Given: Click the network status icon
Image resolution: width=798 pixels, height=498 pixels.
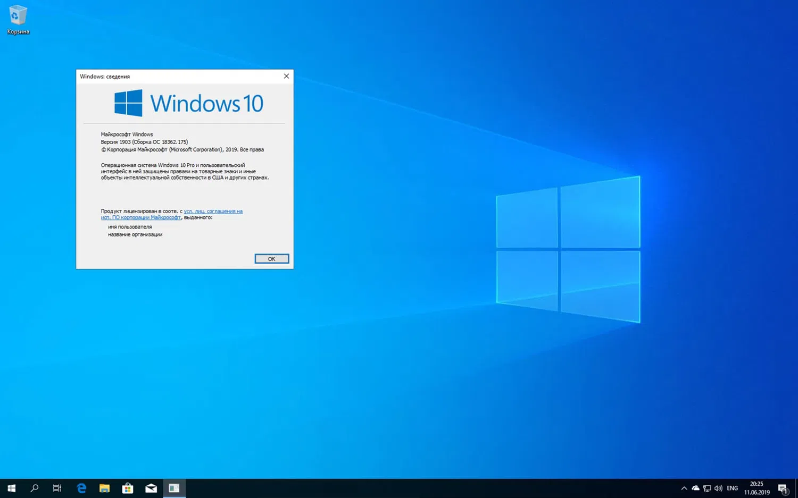Looking at the screenshot, I should (x=706, y=487).
